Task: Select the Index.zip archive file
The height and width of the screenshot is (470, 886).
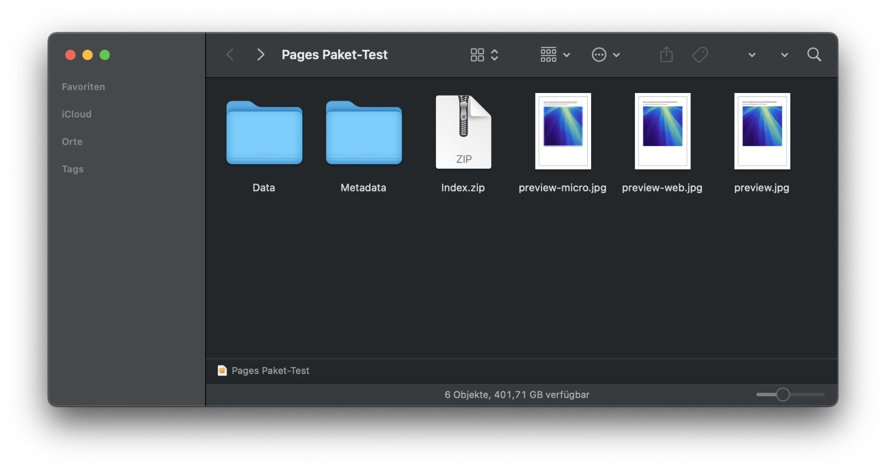Action: [x=463, y=133]
